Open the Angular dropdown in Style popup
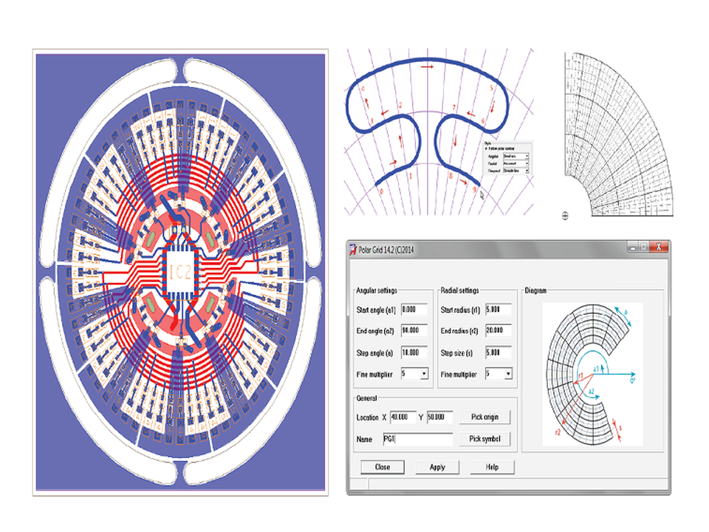The width and height of the screenshot is (709, 532). [516, 156]
